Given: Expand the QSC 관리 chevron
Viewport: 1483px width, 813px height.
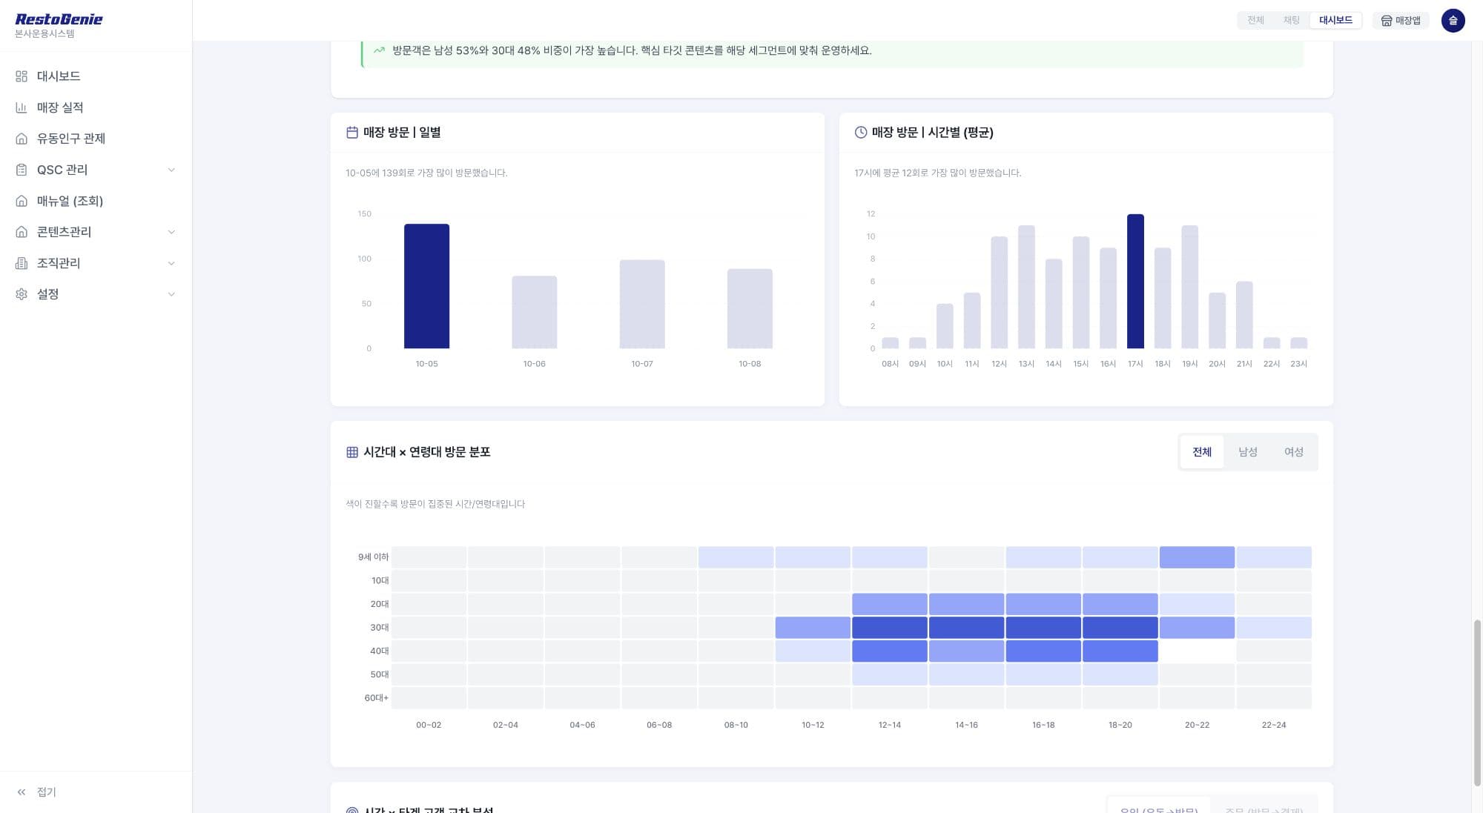Looking at the screenshot, I should click(x=171, y=170).
